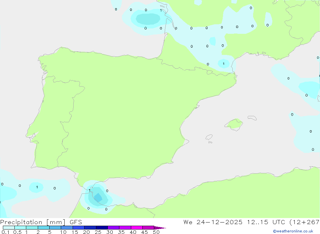The width and height of the screenshot is (320, 234).
Task: Click the Mallorca island on the map
Action: pos(234,124)
